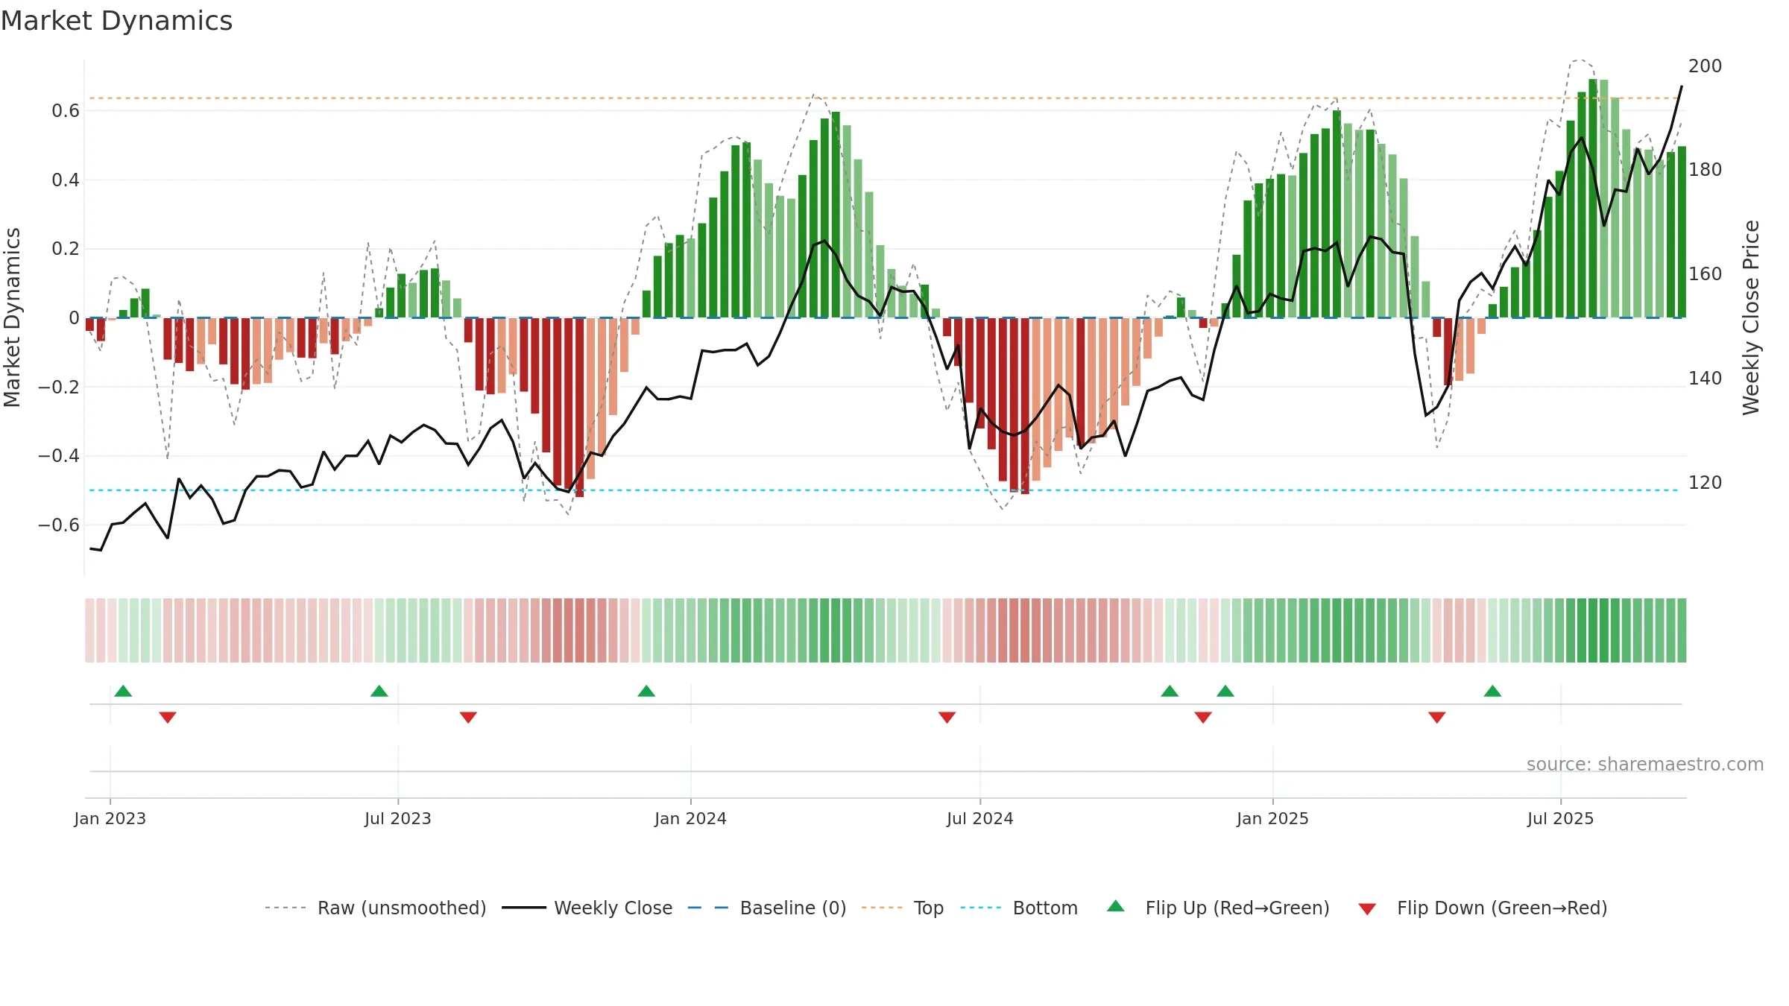Click the Jan 2025 x-axis label
The height and width of the screenshot is (1006, 1789).
[x=1272, y=818]
